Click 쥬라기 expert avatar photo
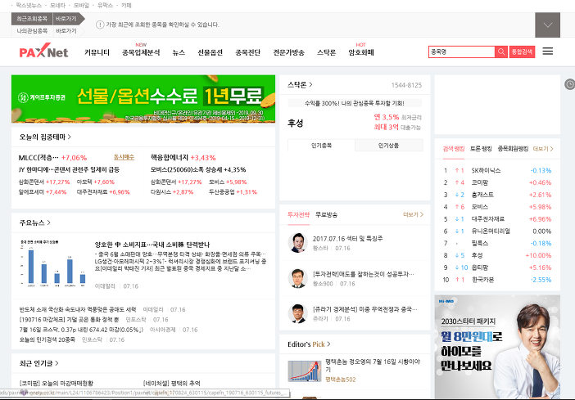This screenshot has height=400, width=575. pyautogui.click(x=298, y=313)
